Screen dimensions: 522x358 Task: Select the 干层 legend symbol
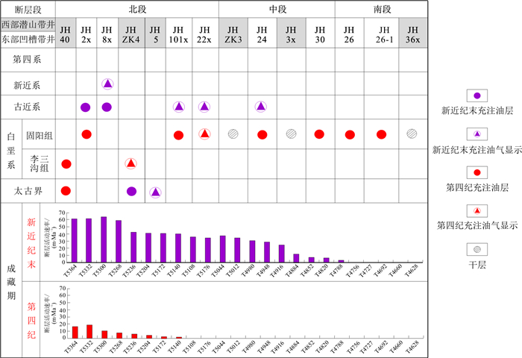pyautogui.click(x=476, y=248)
